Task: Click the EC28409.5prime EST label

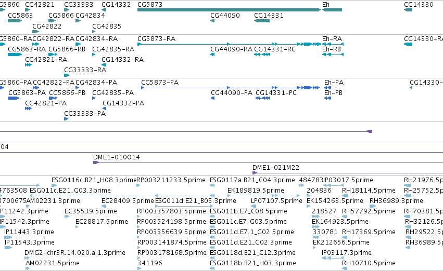Action: click(x=128, y=201)
